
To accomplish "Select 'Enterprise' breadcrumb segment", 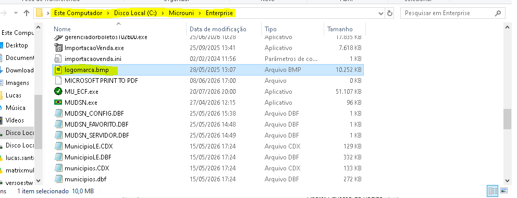I will point(219,13).
